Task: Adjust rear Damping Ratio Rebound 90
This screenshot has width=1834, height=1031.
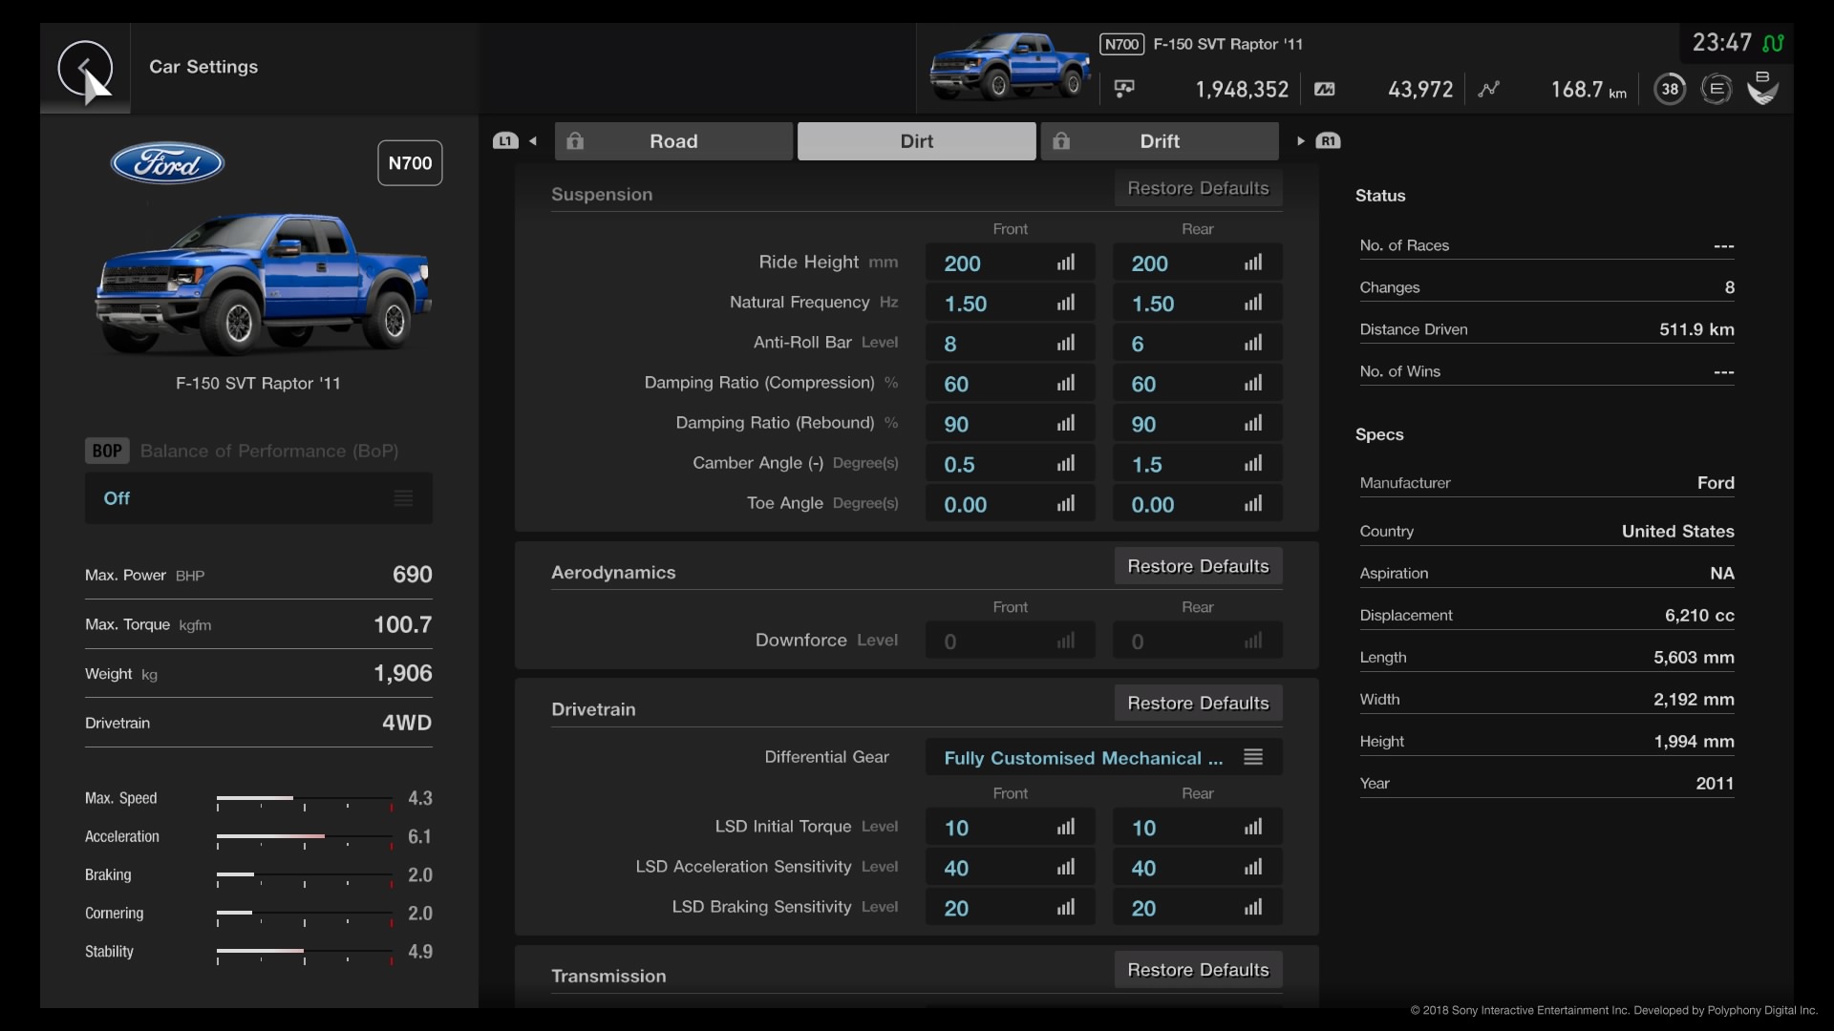Action: (1197, 424)
